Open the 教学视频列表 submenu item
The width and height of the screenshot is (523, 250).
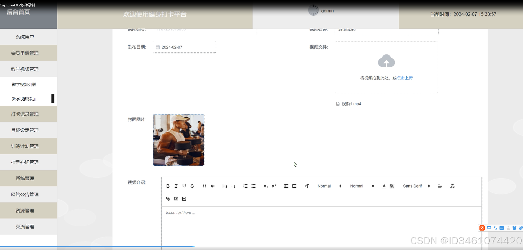[x=28, y=84]
